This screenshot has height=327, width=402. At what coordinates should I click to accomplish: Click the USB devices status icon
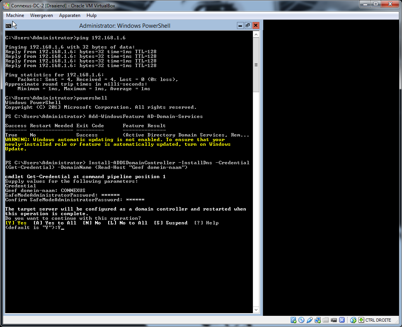click(x=310, y=320)
